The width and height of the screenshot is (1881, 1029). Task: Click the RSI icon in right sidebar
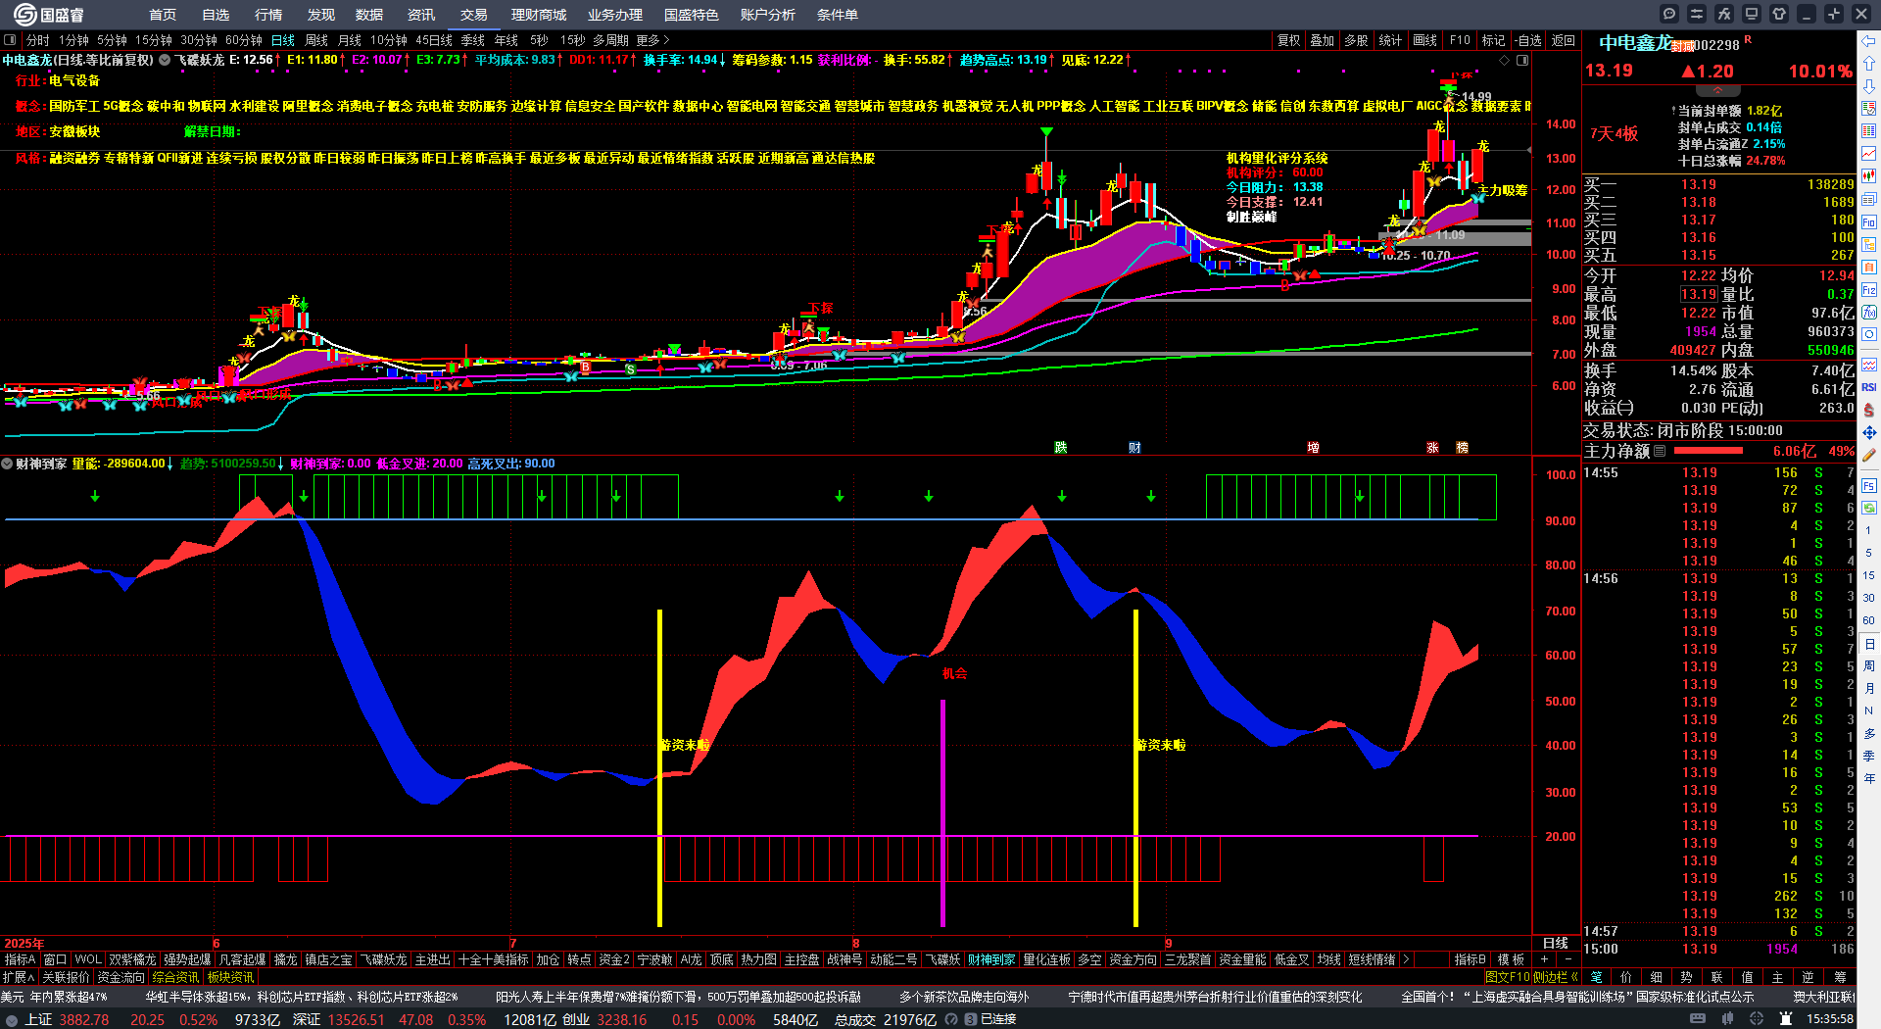tap(1869, 387)
